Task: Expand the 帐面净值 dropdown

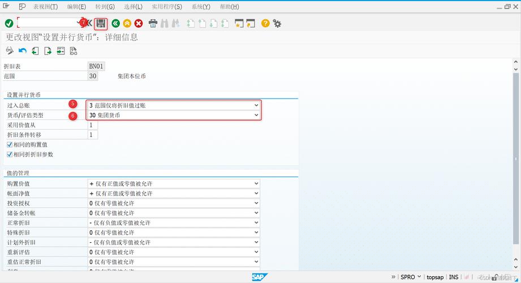Action: click(x=256, y=193)
